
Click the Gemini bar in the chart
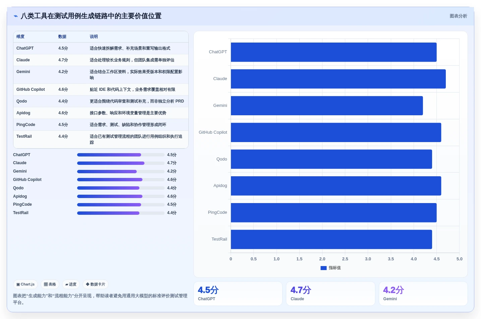(327, 106)
